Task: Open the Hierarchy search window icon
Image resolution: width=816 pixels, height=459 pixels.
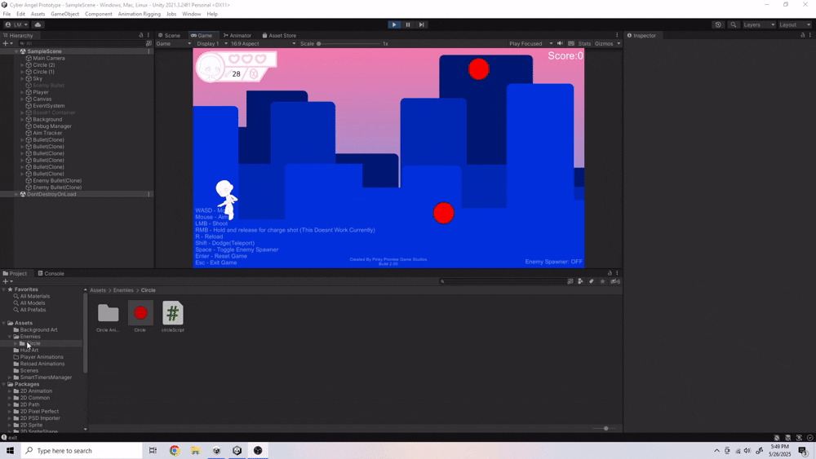Action: pos(149,44)
